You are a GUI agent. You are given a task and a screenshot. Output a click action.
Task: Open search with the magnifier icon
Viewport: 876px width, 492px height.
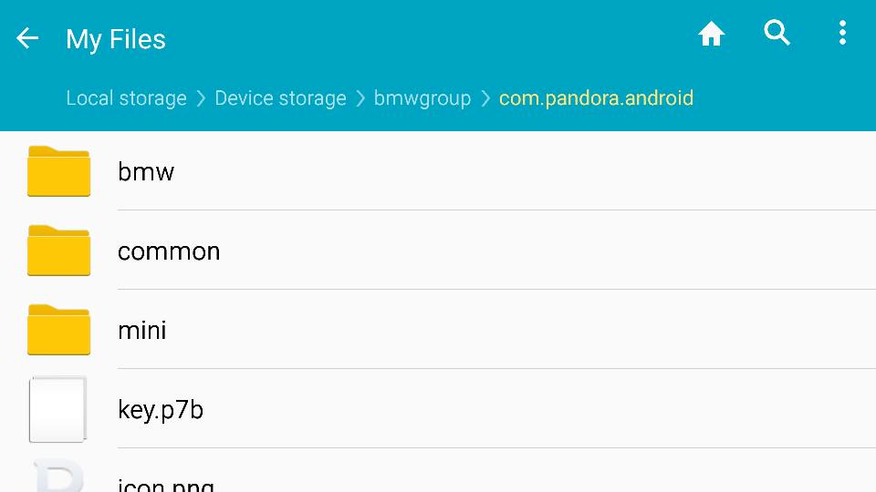tap(777, 33)
